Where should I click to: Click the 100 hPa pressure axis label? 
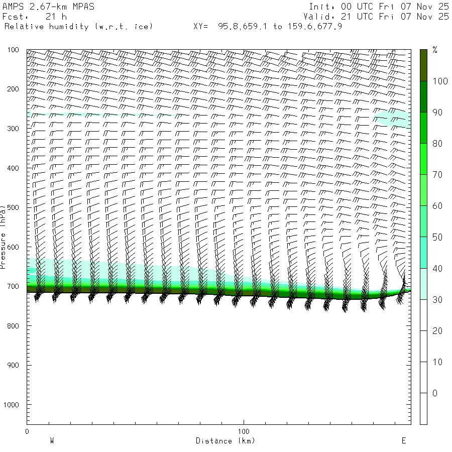click(13, 50)
